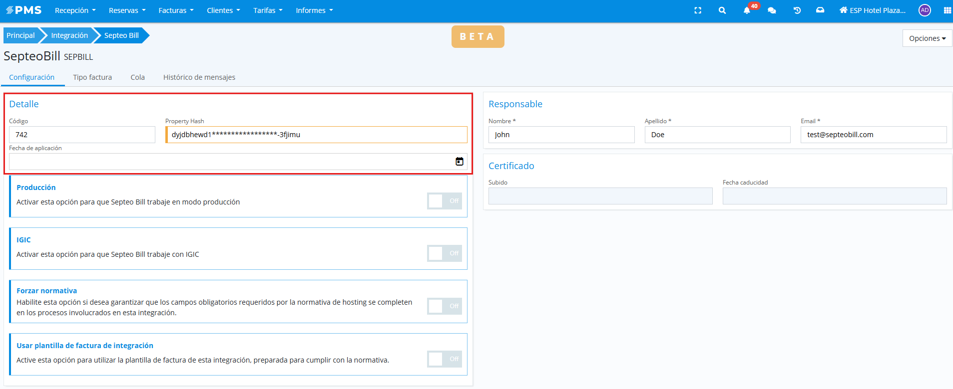Enable the Producción mode toggle
Screen dimensions: 953x389
click(444, 201)
